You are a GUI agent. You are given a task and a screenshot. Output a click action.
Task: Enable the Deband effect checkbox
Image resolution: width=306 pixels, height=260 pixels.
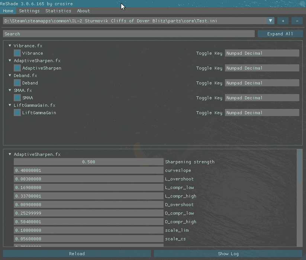coord(17,83)
